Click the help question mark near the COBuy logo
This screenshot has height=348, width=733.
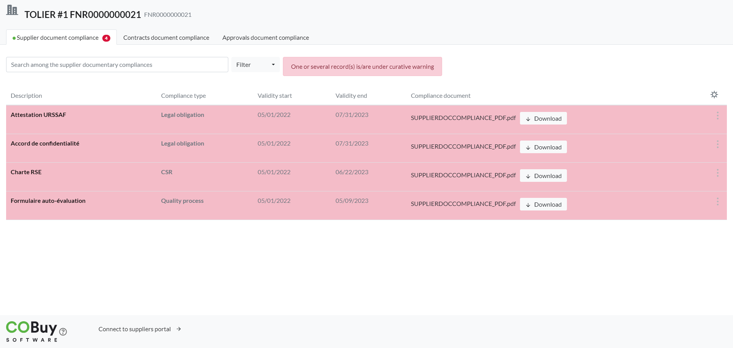63,332
